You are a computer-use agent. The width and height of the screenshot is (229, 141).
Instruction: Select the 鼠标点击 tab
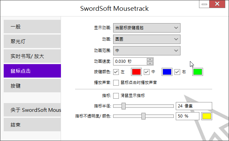pos(32,71)
